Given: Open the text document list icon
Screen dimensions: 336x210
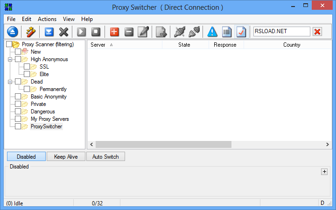Looking at the screenshot, I should [x=227, y=32].
